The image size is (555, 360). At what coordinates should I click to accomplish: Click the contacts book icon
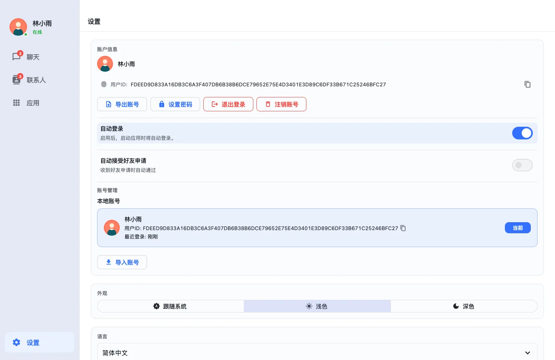(17, 80)
